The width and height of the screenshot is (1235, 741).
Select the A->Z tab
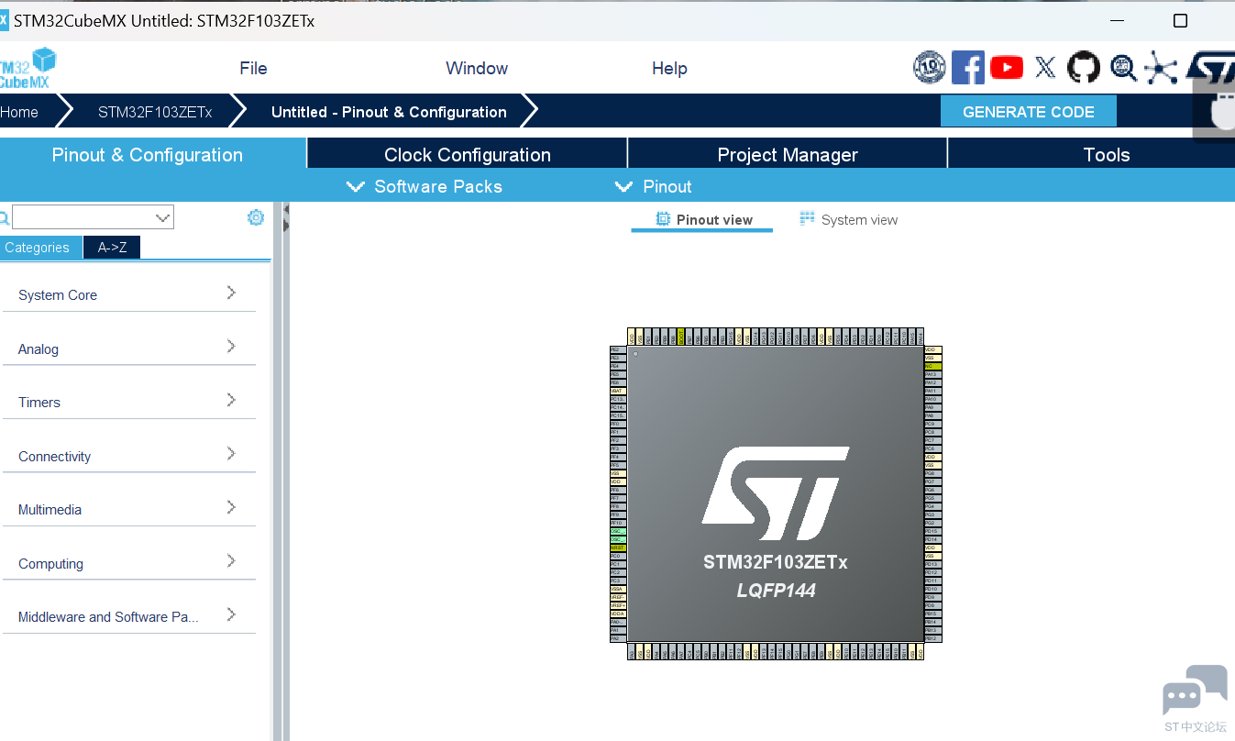click(x=112, y=248)
